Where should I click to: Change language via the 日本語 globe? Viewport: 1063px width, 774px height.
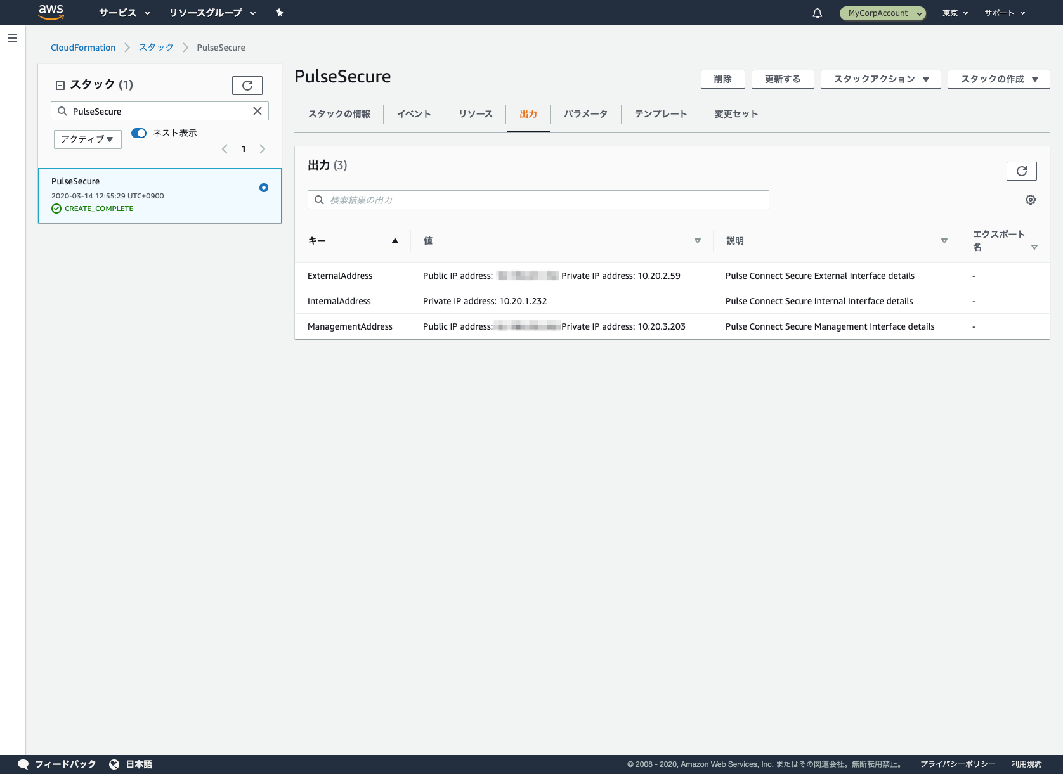point(114,764)
